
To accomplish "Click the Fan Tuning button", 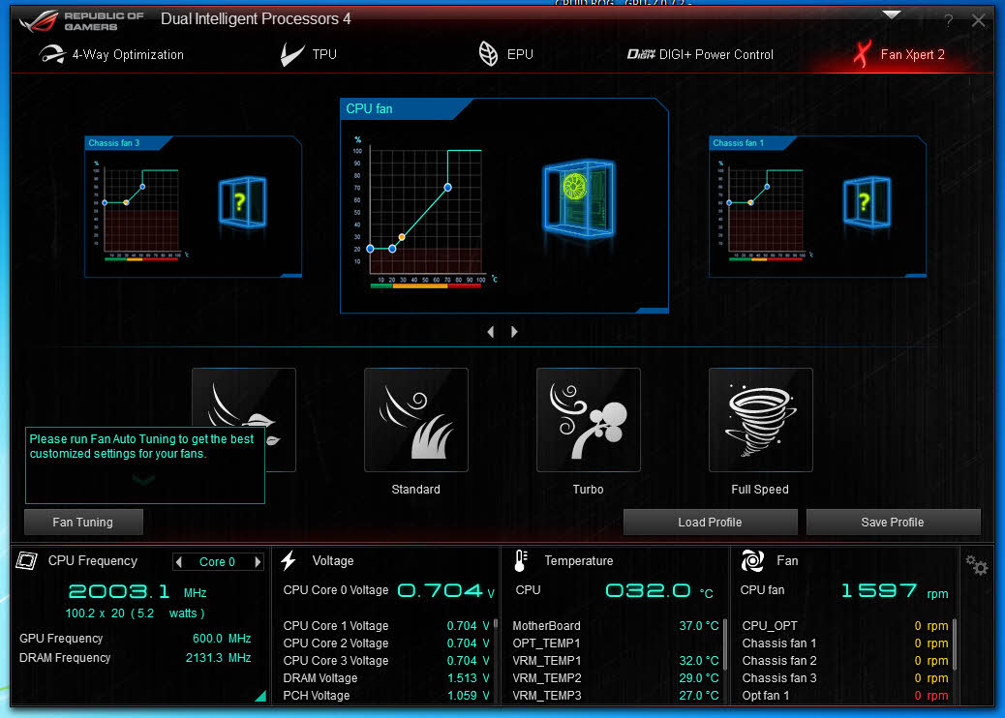I will tap(83, 523).
